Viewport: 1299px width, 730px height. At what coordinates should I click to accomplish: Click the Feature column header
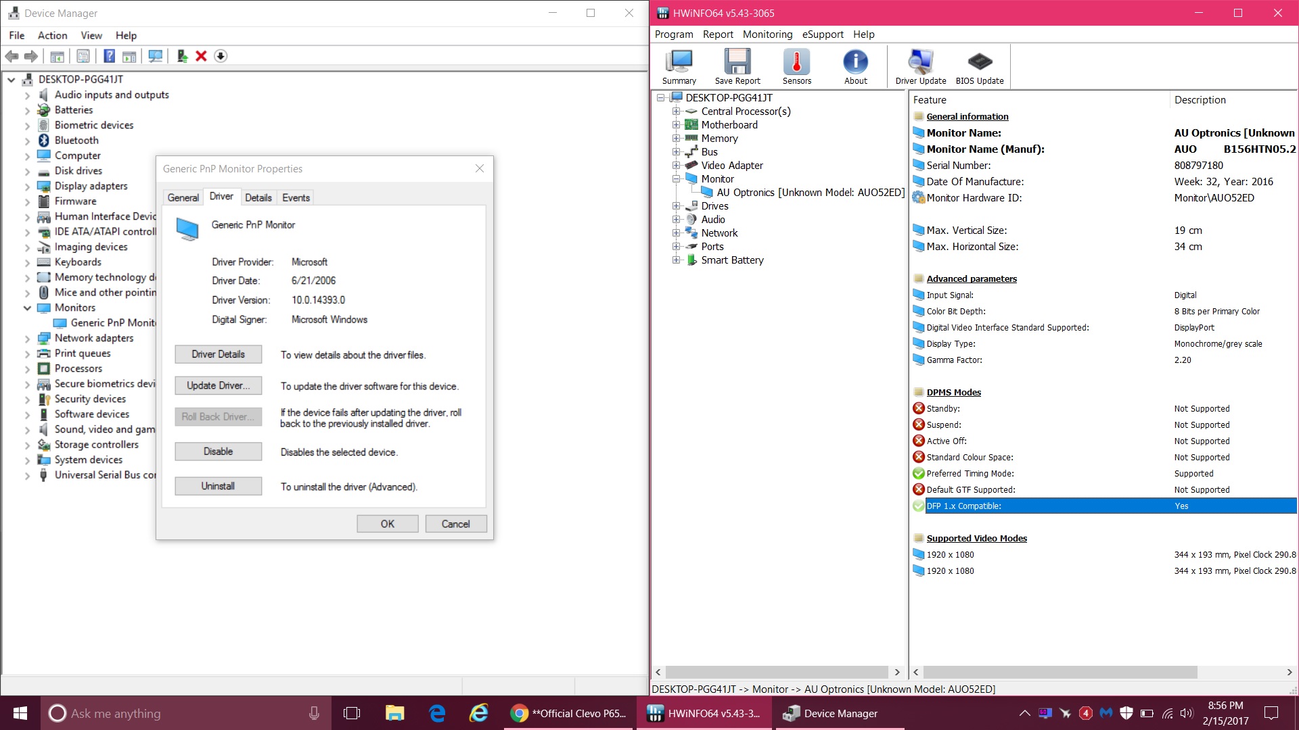pyautogui.click(x=1039, y=99)
